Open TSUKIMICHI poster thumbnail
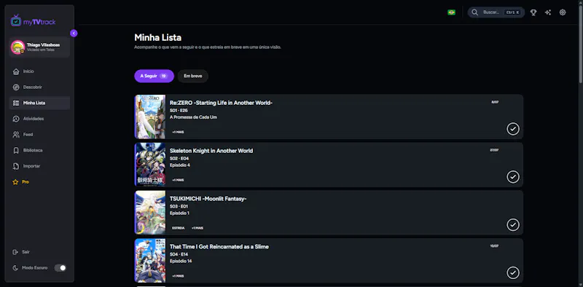583x287 pixels. click(150, 213)
